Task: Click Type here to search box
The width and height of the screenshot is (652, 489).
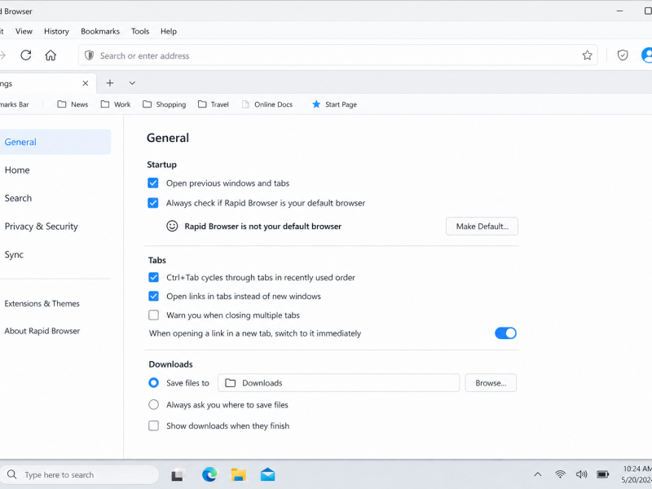Action: (79, 474)
